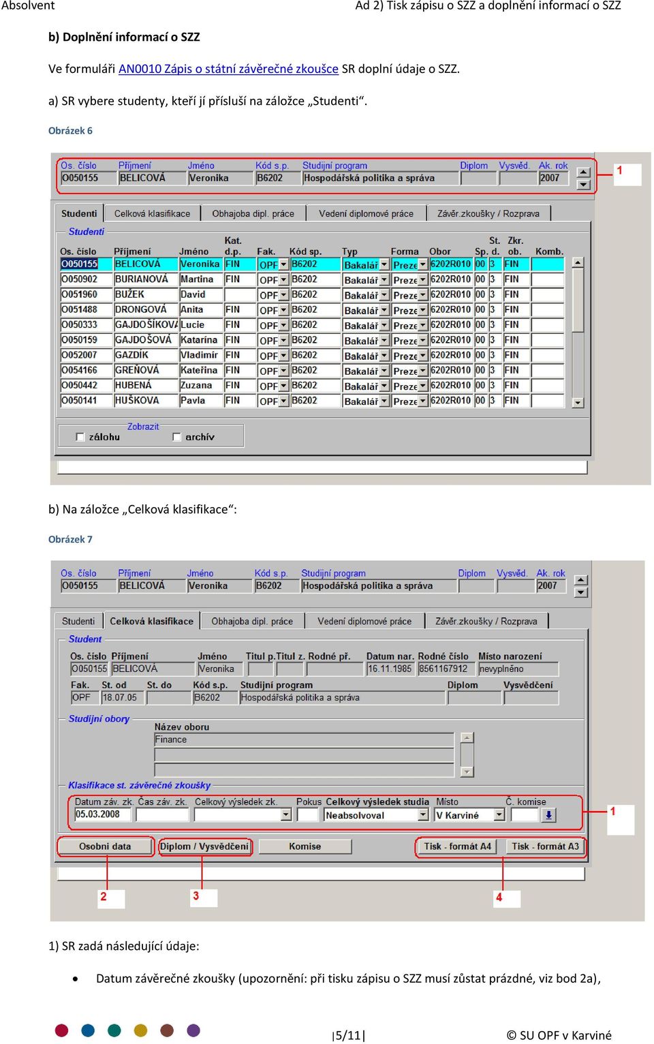Expand Místo dropdown showing V Karviné
The image size is (654, 1044).
pyautogui.click(x=499, y=815)
